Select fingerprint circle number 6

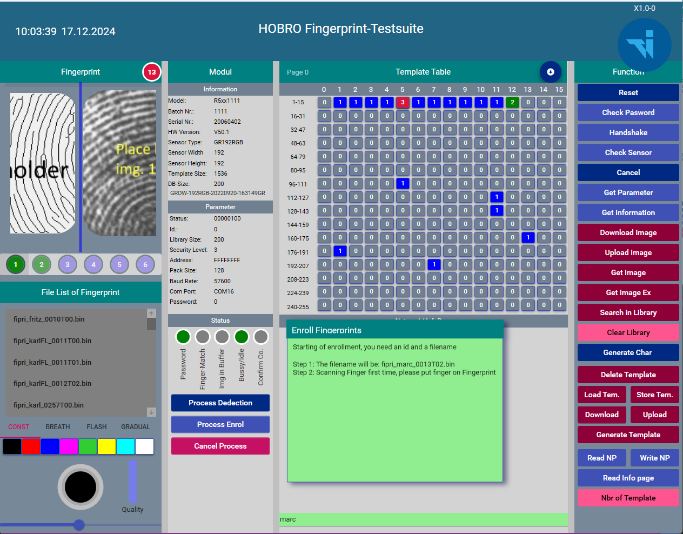tap(145, 264)
